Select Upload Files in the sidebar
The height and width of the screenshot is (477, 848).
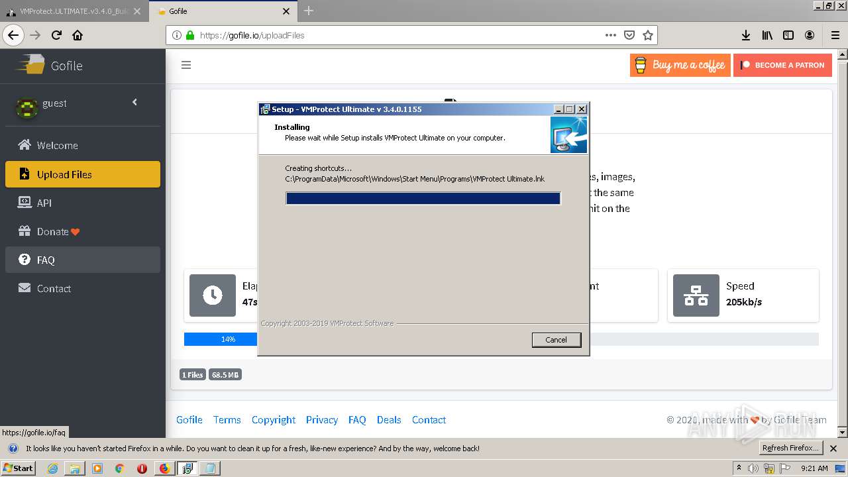point(83,174)
